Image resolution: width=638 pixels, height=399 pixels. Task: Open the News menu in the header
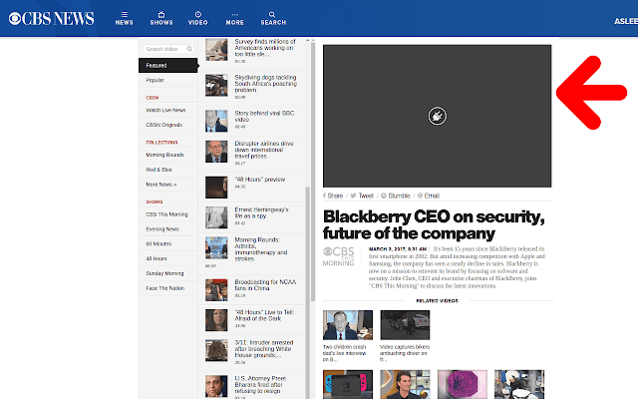(124, 18)
